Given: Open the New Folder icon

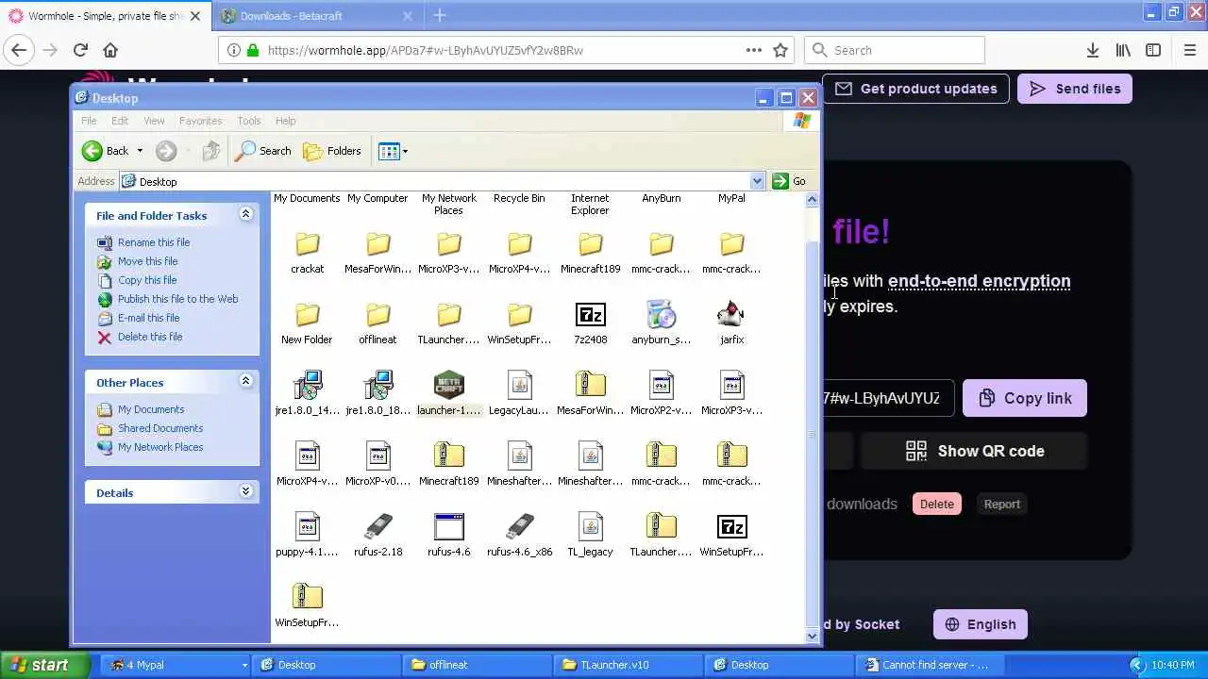Looking at the screenshot, I should (307, 316).
